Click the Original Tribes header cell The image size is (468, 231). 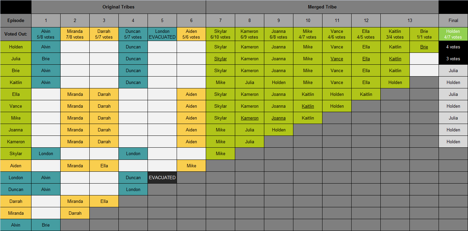(x=118, y=7)
